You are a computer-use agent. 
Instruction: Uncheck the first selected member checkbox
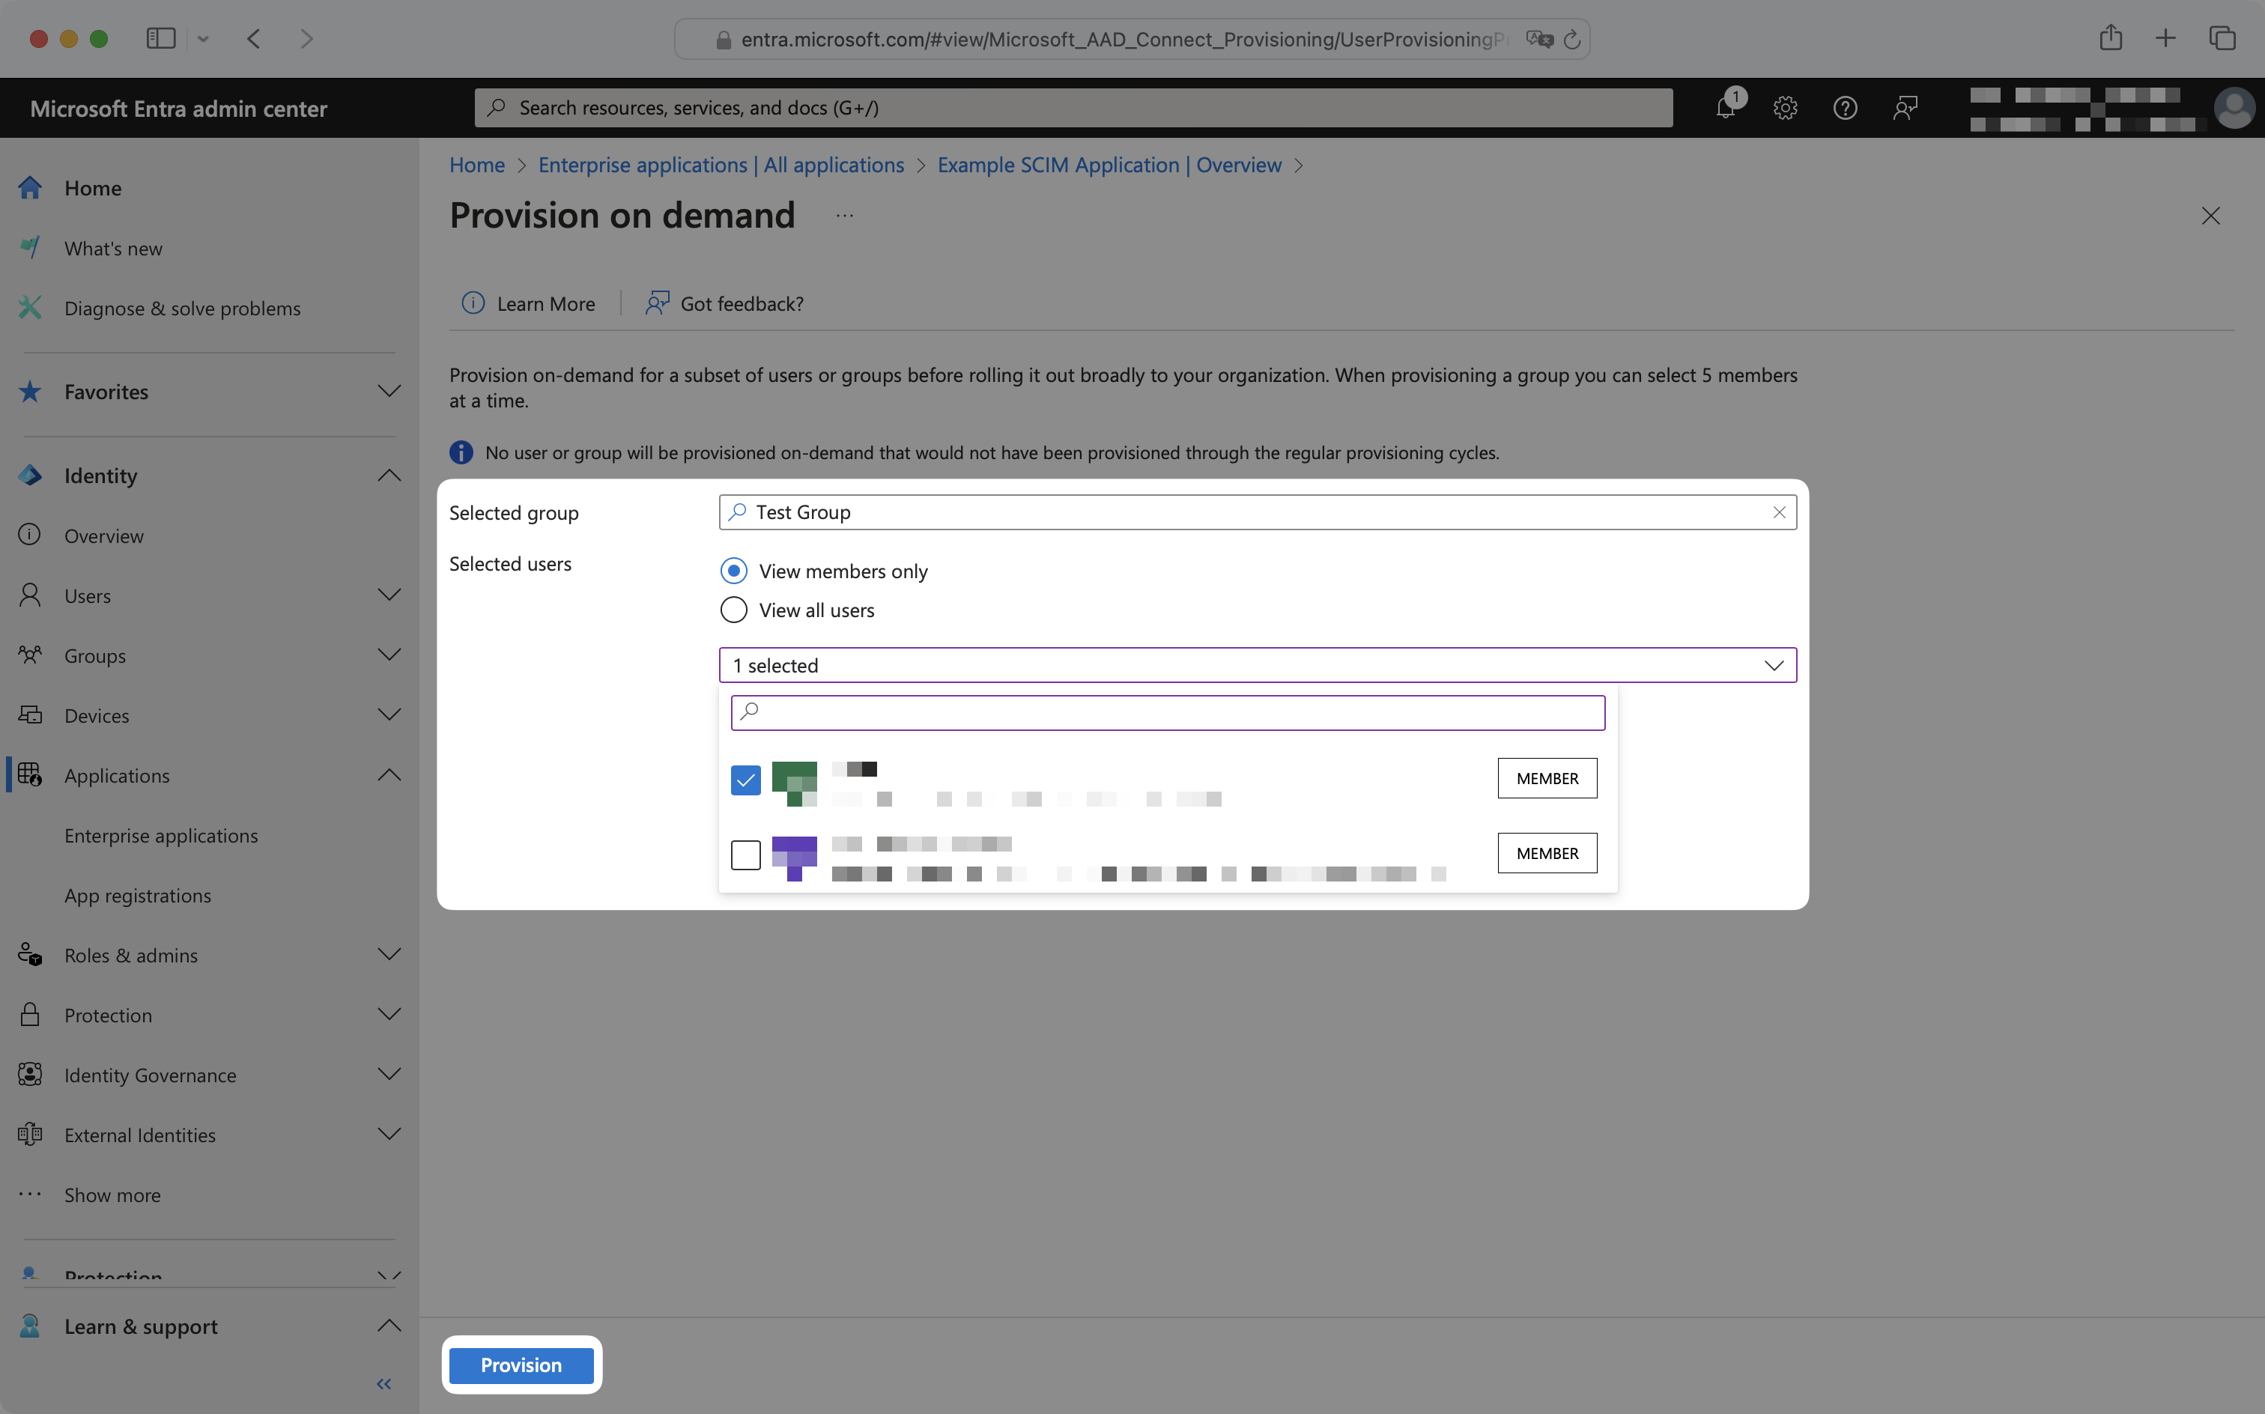pos(745,779)
